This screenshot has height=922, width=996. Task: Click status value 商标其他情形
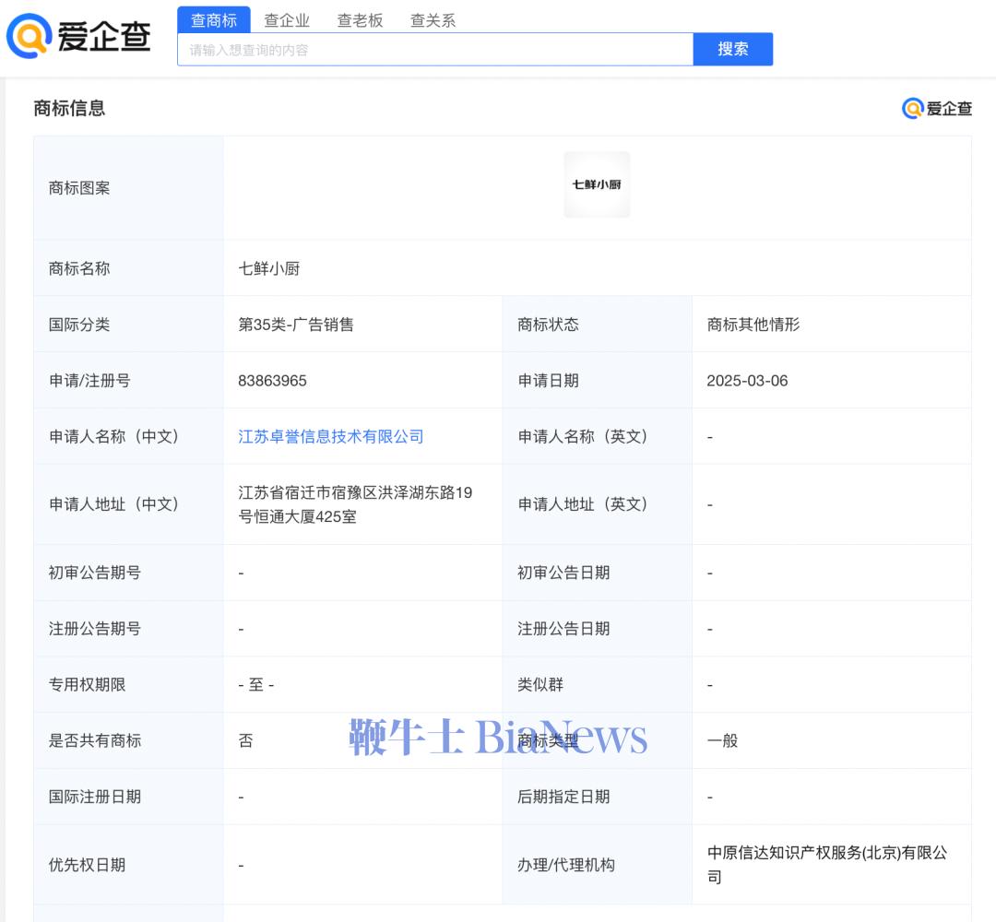click(x=753, y=325)
